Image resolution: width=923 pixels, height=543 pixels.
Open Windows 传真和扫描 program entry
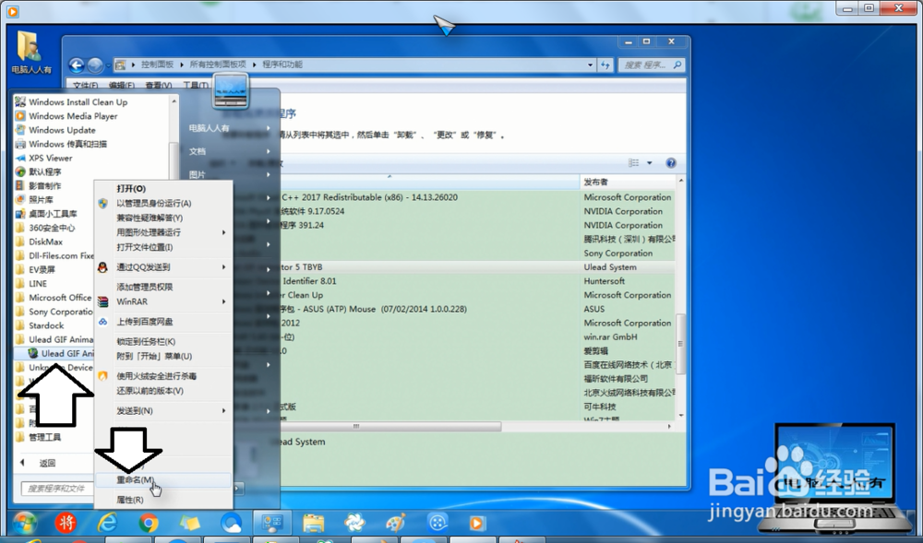point(67,144)
